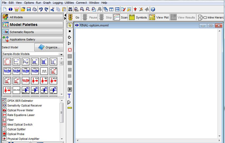Click the binoculars Find icon
The height and width of the screenshot is (143, 225).
70,9
